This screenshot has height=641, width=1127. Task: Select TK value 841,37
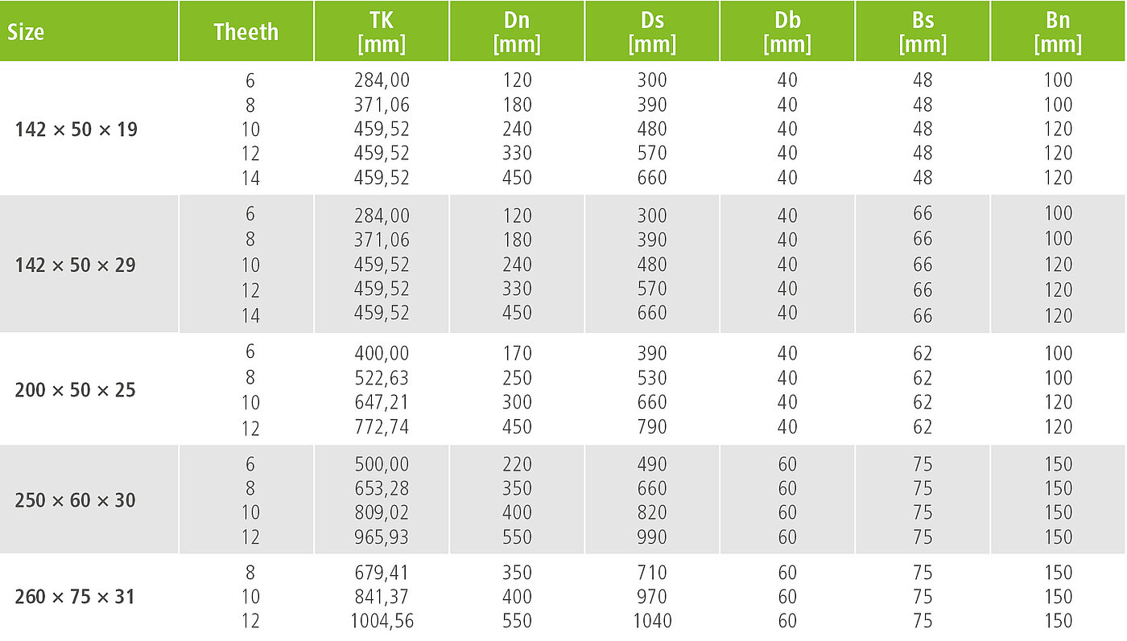tap(382, 597)
